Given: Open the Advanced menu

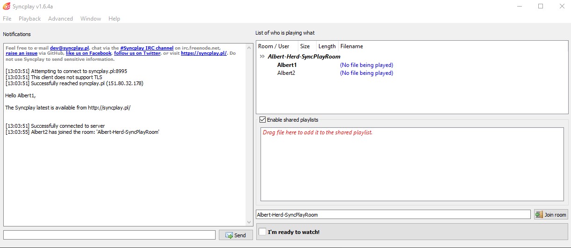Looking at the screenshot, I should click(x=60, y=19).
